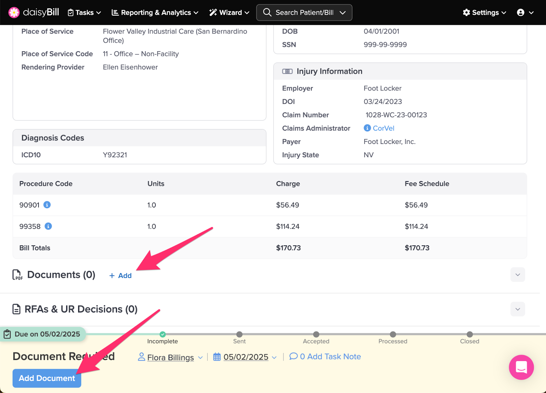This screenshot has width=546, height=393.
Task: Click the CorVel info icon
Action: pos(367,128)
